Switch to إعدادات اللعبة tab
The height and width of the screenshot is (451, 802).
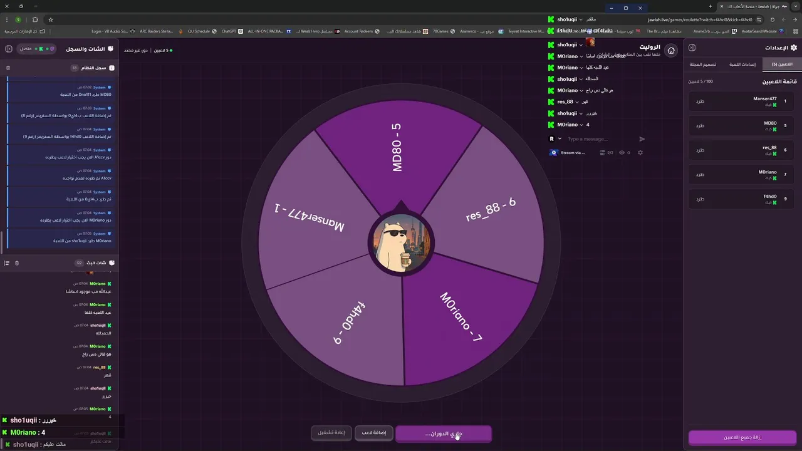click(x=743, y=64)
